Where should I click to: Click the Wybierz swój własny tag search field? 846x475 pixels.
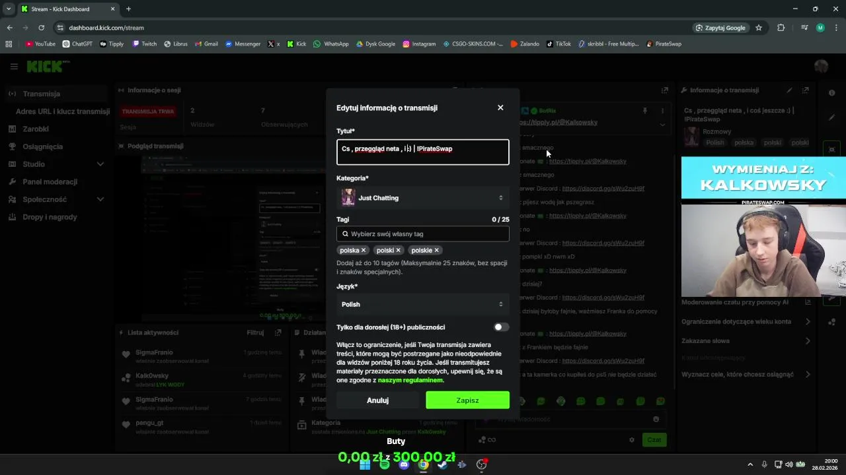coord(423,234)
